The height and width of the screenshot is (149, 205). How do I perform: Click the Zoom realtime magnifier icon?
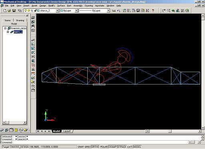[169, 10]
